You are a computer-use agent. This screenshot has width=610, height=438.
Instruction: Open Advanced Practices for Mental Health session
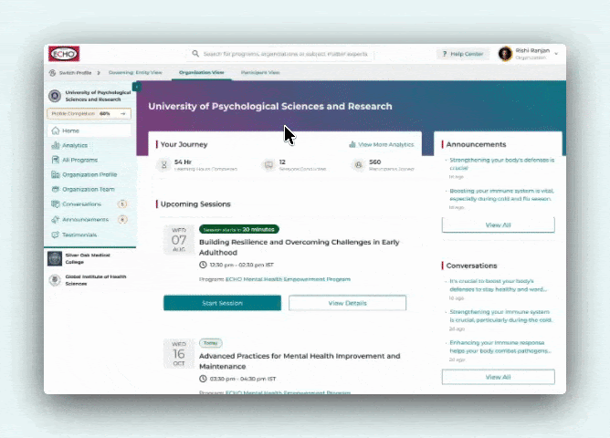(300, 361)
